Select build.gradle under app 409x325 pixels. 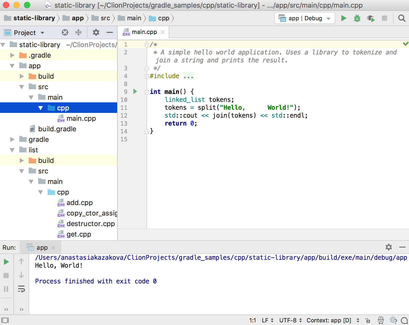[57, 129]
